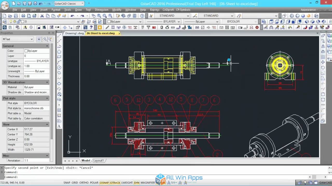Viewport: 332px width, 186px height.
Task: Click the Linetype scale value 1.00
Action: tap(36, 66)
